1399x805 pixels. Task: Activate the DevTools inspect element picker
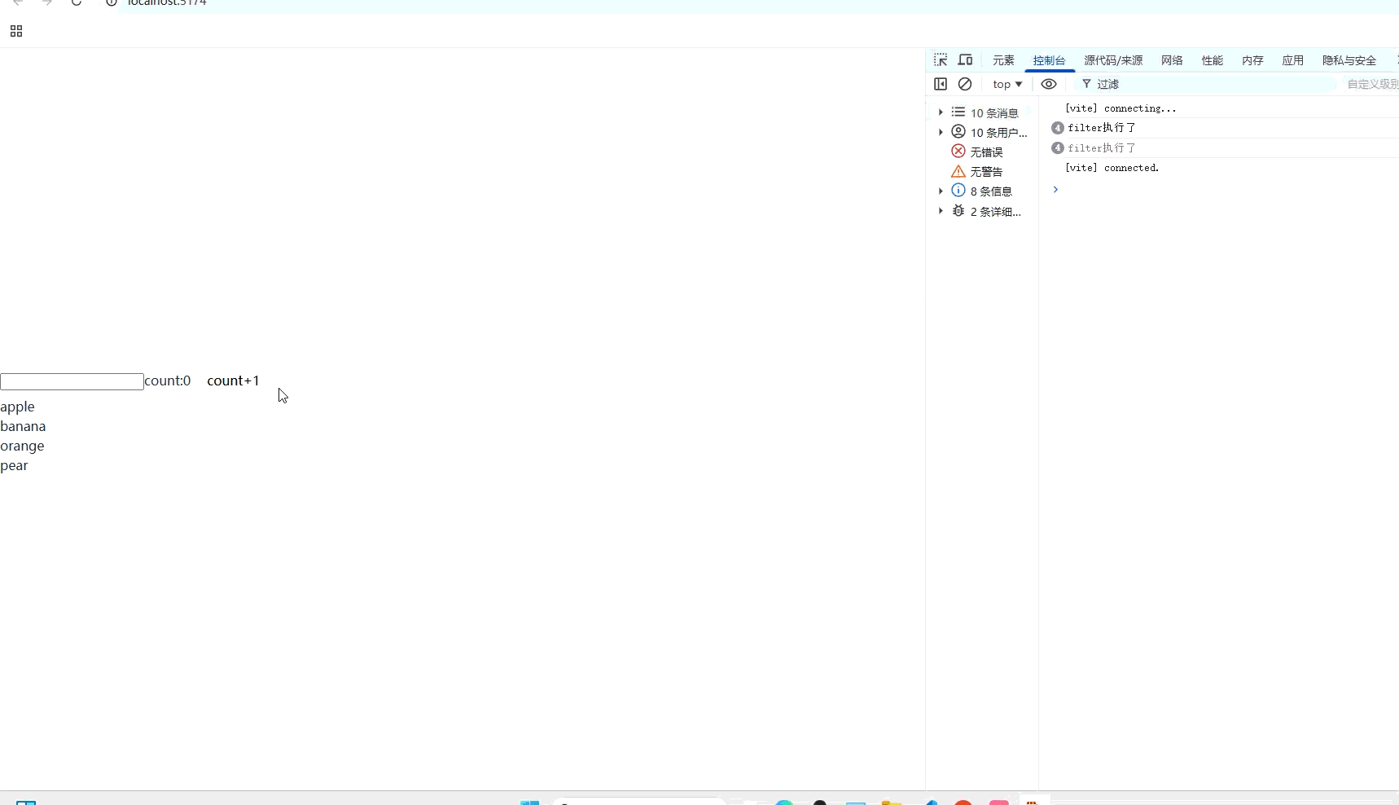pos(941,60)
